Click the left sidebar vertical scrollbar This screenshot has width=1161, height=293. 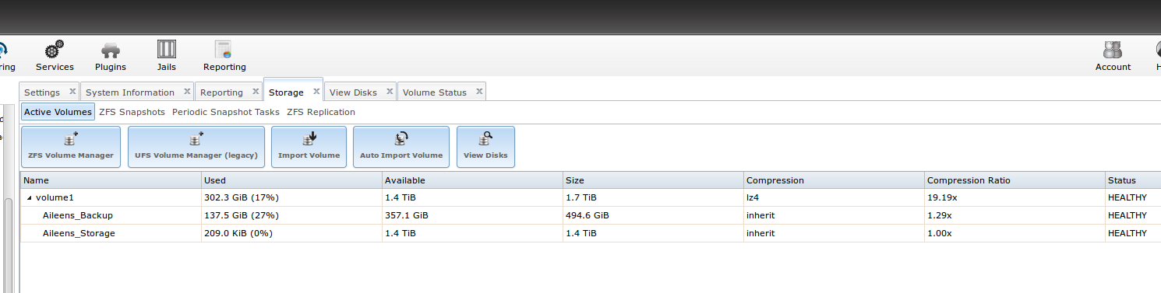coord(9,245)
